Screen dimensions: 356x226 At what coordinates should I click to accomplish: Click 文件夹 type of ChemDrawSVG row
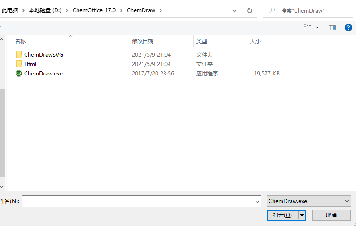click(204, 55)
